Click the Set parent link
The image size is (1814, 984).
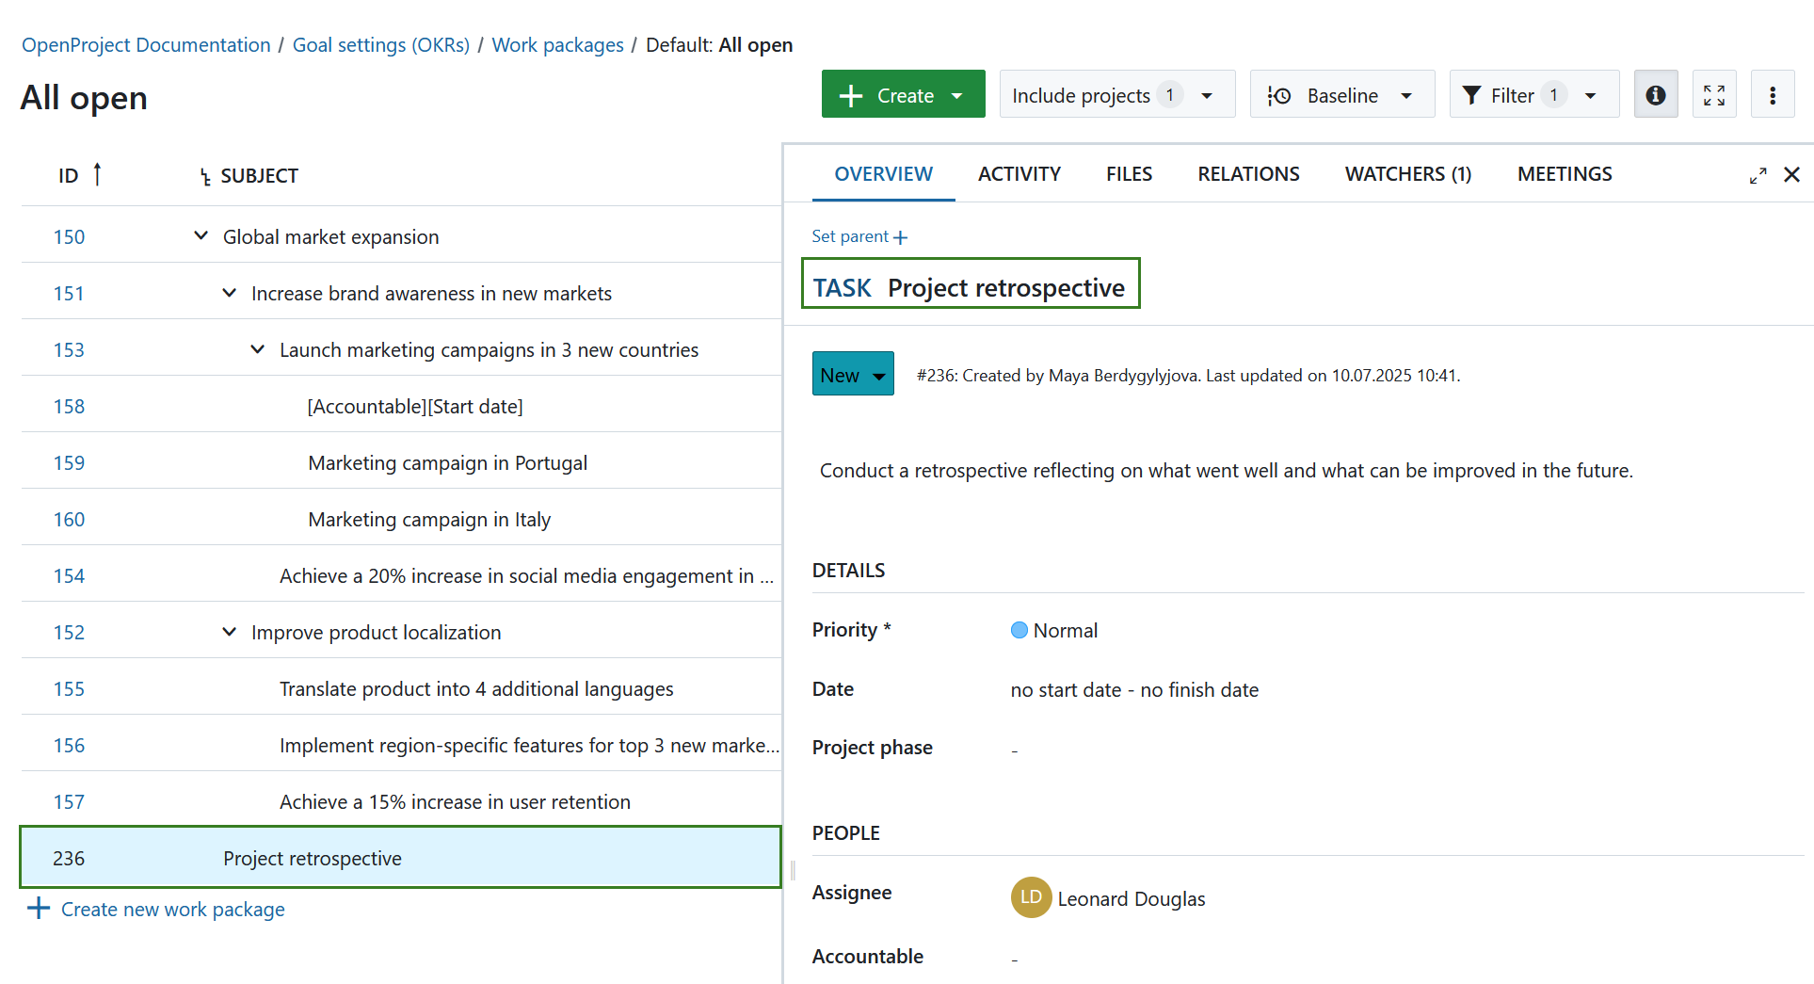pos(858,236)
